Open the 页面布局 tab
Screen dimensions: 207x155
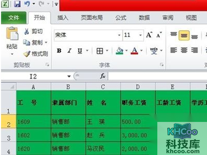tap(92, 18)
